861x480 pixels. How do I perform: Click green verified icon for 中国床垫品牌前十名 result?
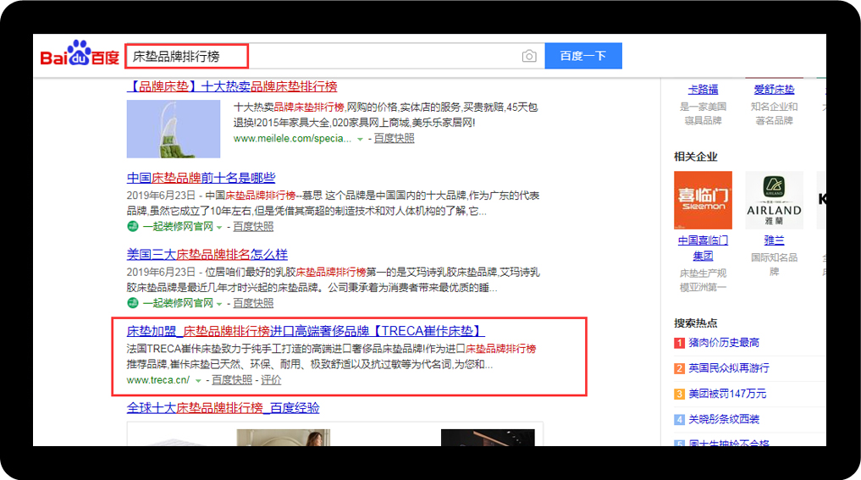click(132, 226)
